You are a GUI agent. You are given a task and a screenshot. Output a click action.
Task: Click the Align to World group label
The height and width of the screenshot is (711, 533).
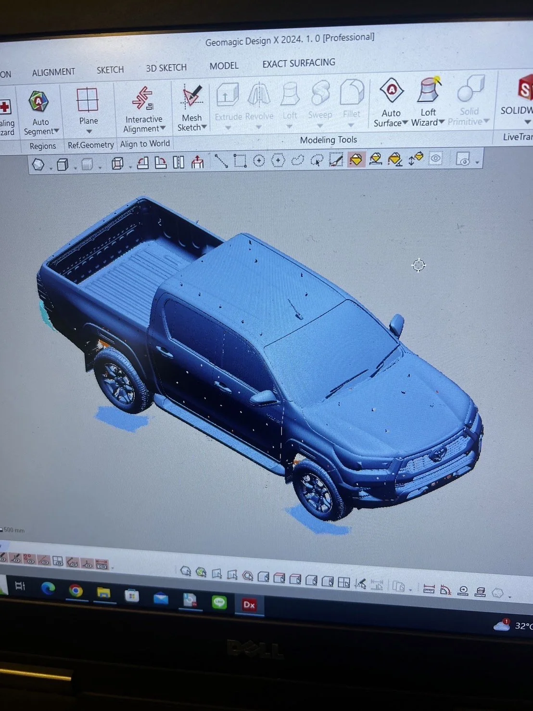tap(145, 143)
